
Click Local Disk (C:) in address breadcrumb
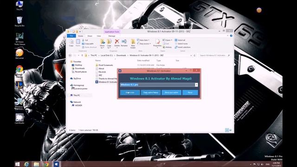click(107, 56)
